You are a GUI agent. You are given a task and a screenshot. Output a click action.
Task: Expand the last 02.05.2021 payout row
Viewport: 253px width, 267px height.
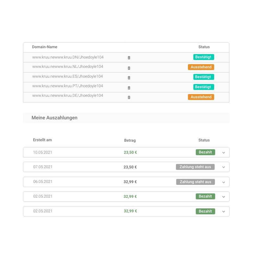click(x=224, y=212)
